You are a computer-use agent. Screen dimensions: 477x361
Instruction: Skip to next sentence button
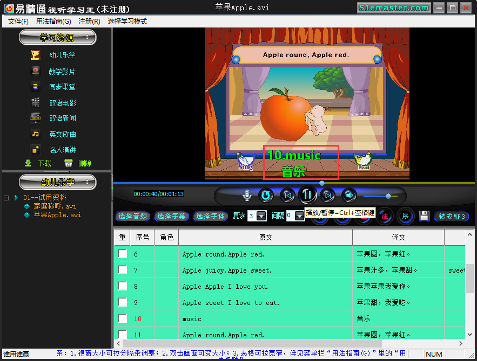click(327, 196)
